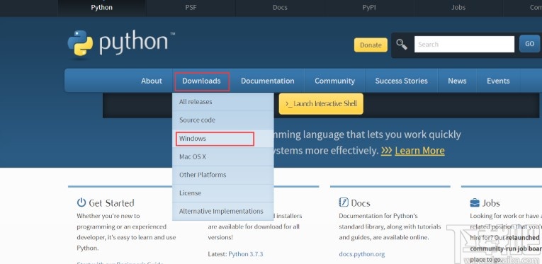Switch to the PSF top tab
Viewport: 542px width, 264px height.
click(x=191, y=8)
